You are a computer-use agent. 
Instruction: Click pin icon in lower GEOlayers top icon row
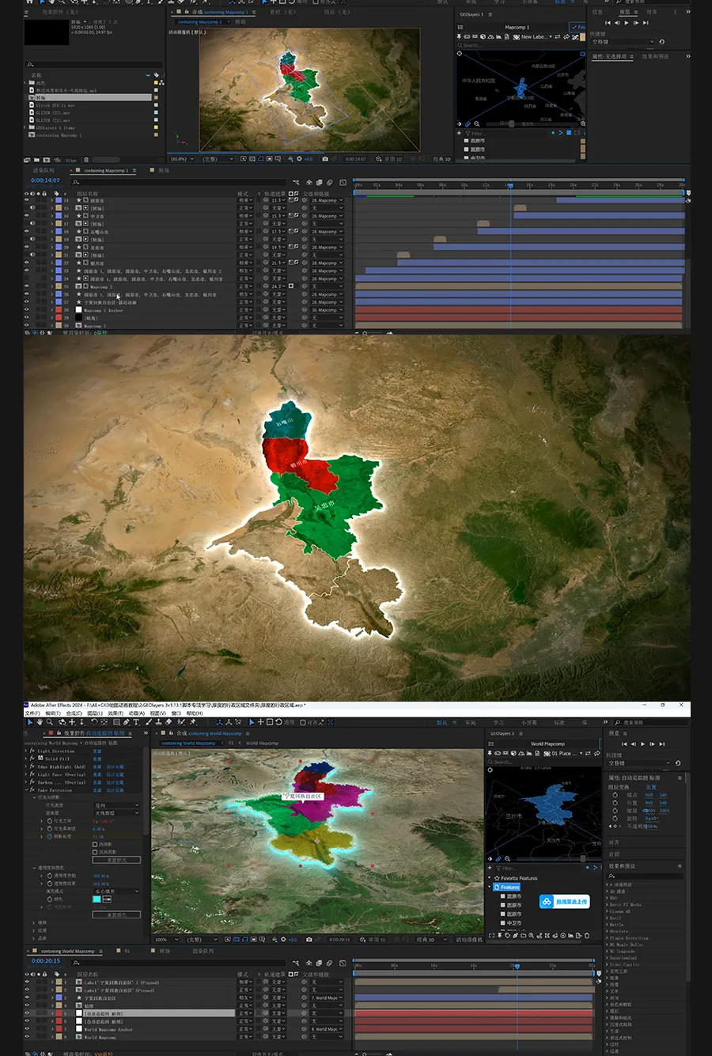490,753
